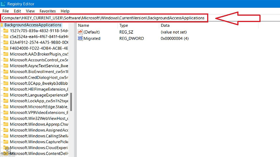Image resolution: width=280 pixels, height=157 pixels.
Task: Select the Microsoft.ECApp key
Action: point(39,83)
